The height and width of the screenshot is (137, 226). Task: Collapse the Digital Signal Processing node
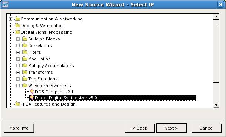pyautogui.click(x=10, y=33)
